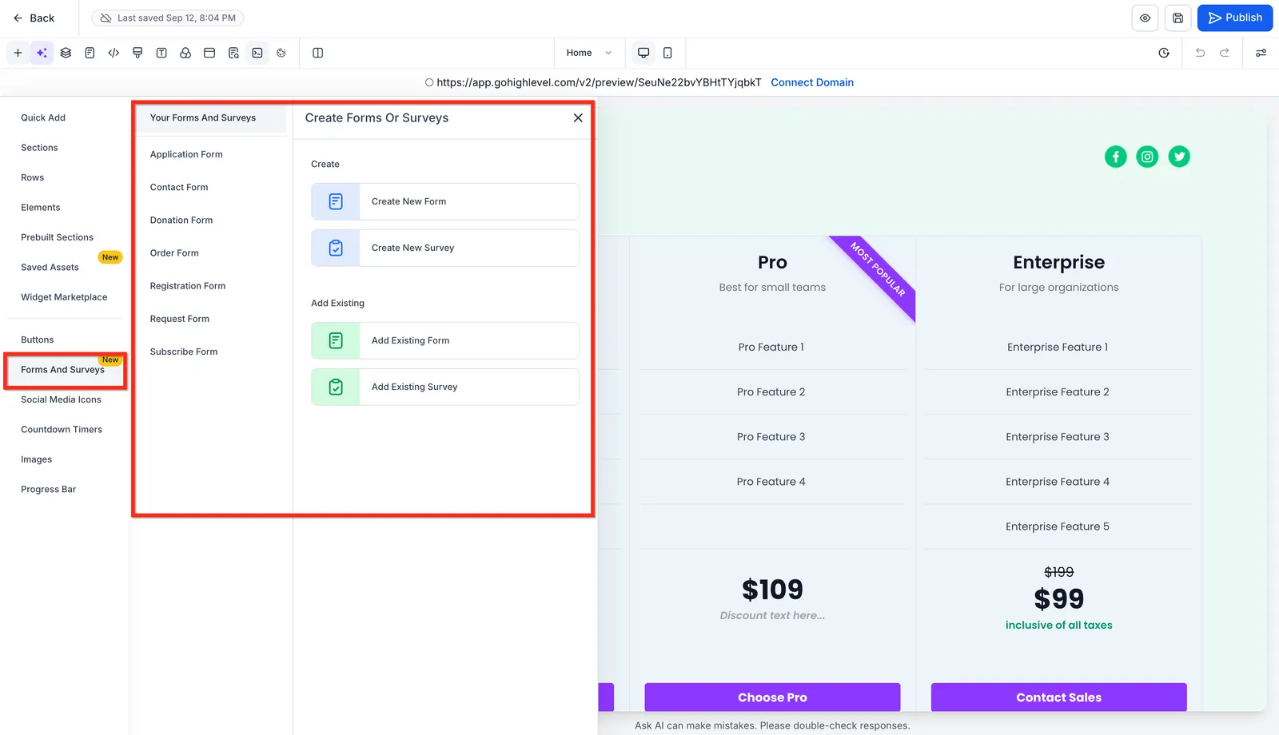Click the Choose Pro button
Screen dimensions: 1279x735
772,697
